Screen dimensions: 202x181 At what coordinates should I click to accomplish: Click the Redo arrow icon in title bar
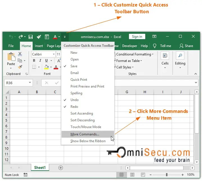[x=21, y=37]
